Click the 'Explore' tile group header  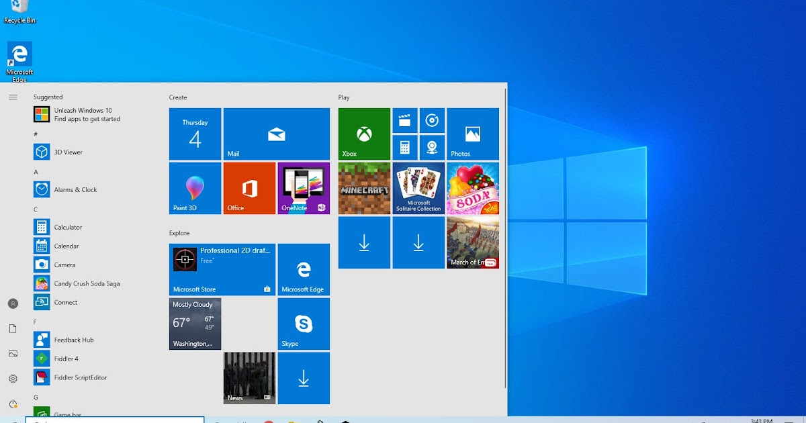179,233
